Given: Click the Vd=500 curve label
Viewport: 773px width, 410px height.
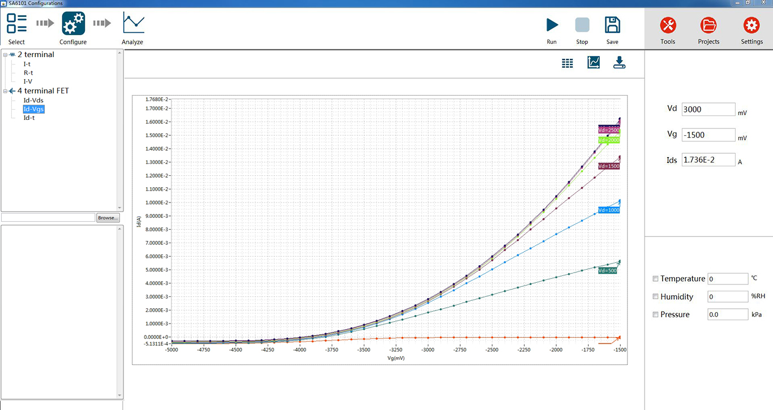Looking at the screenshot, I should [607, 270].
